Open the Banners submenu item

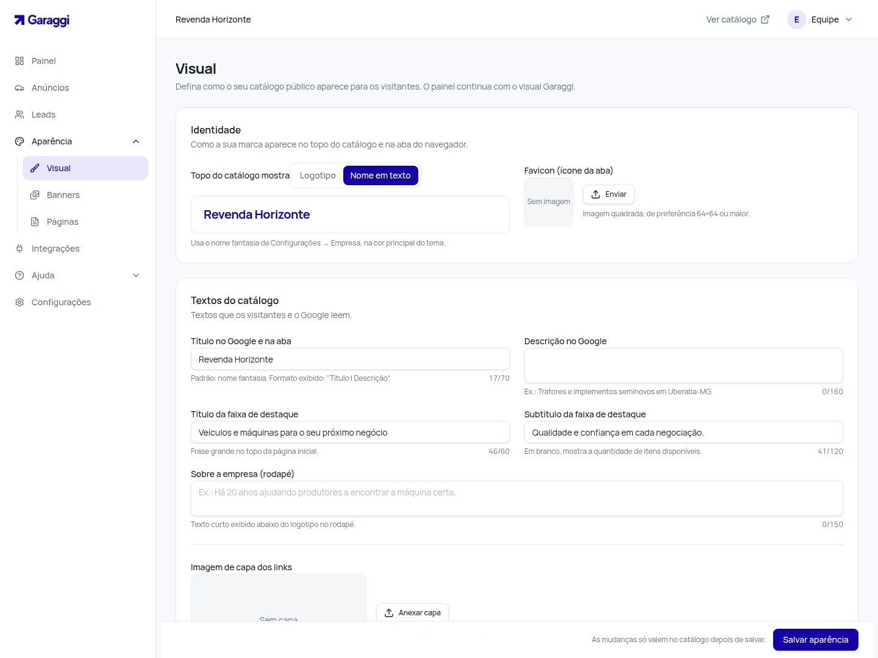85,195
